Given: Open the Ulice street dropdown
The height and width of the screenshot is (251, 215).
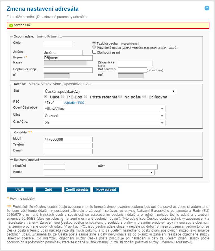Looking at the screenshot, I should pyautogui.click(x=162, y=116).
